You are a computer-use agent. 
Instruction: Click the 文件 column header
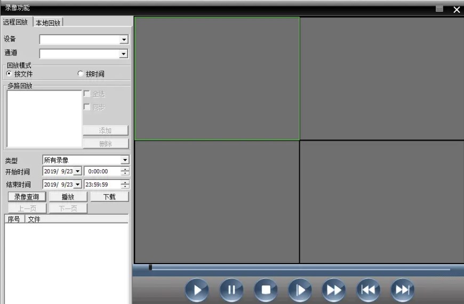[x=76, y=219]
